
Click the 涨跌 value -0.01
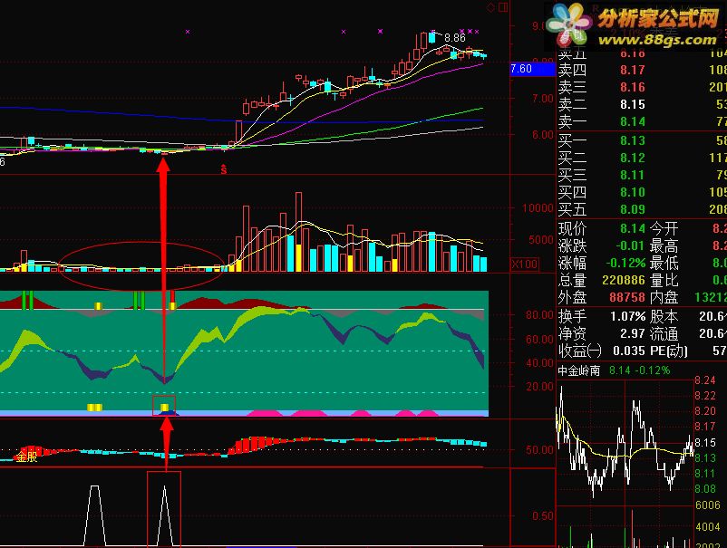630,245
